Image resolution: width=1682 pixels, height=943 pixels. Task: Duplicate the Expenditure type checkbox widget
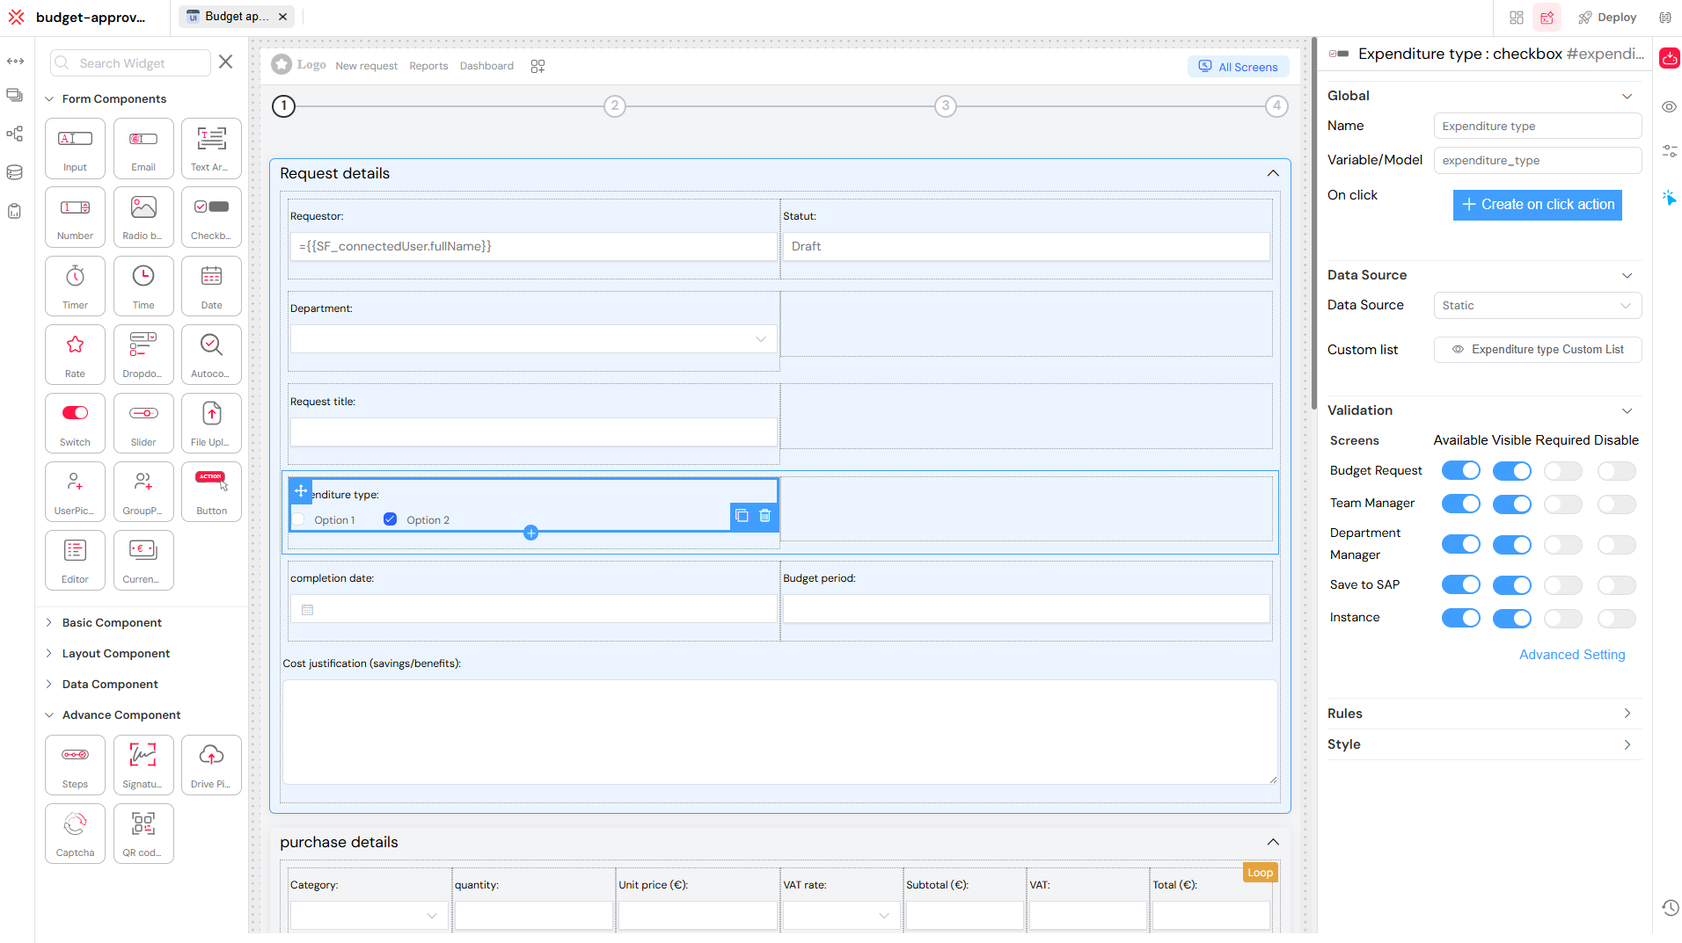(x=742, y=516)
